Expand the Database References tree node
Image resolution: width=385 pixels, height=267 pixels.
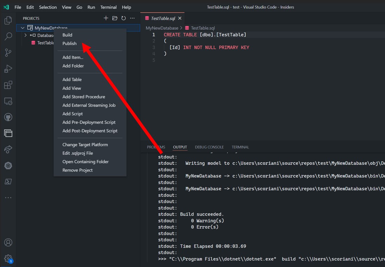(x=26, y=35)
